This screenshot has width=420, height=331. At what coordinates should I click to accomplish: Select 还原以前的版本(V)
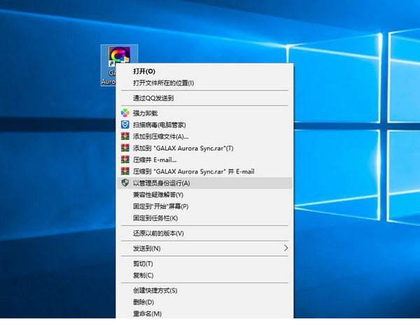pyautogui.click(x=157, y=233)
